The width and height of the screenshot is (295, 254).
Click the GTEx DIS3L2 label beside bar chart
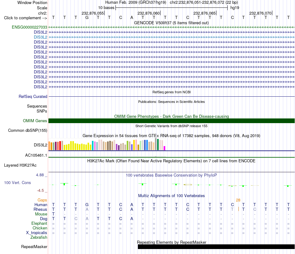pyautogui.click(x=40, y=145)
